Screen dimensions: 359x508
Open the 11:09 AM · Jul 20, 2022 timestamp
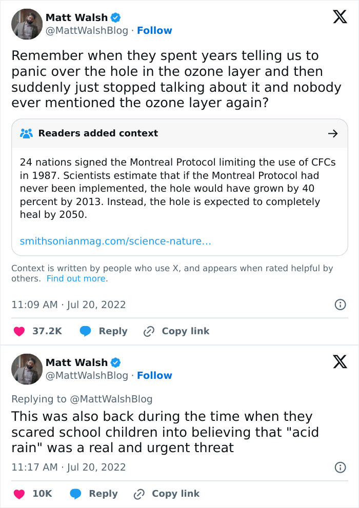pyautogui.click(x=68, y=304)
